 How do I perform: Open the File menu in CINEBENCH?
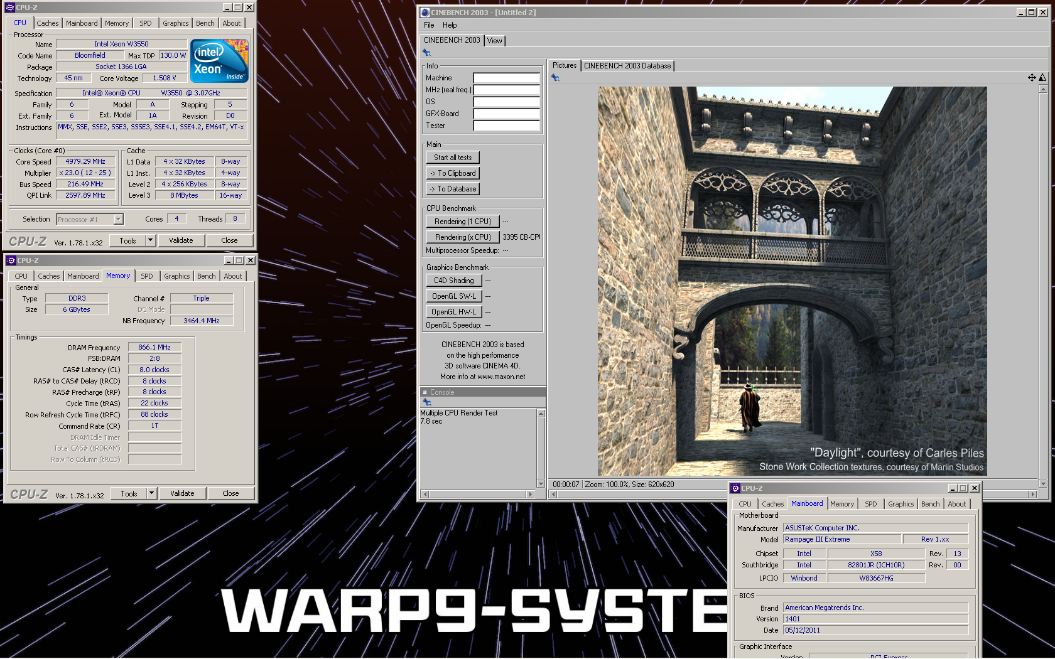pos(429,25)
